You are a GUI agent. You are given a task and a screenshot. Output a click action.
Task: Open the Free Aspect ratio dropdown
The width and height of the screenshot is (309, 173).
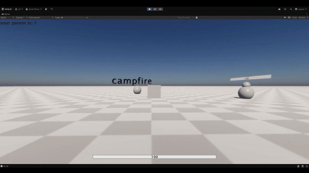click(41, 17)
